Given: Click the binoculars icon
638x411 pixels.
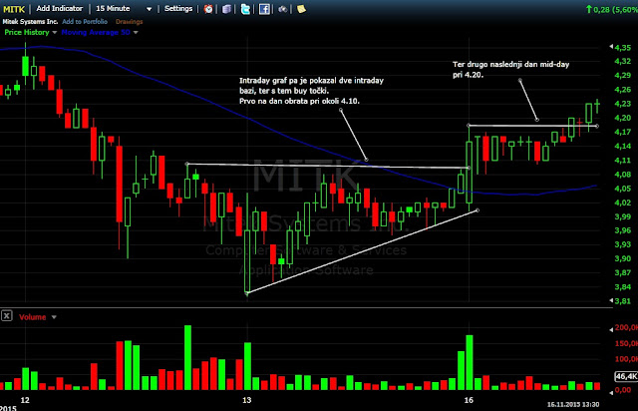Looking at the screenshot, I should pyautogui.click(x=283, y=9).
